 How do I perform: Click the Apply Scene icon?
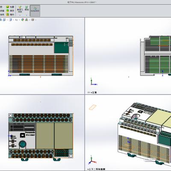click(27, 20)
